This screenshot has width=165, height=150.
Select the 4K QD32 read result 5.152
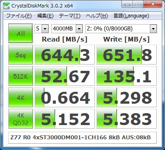click(x=65, y=119)
